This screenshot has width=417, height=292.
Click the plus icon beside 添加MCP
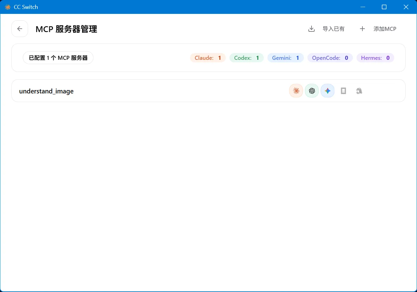362,29
